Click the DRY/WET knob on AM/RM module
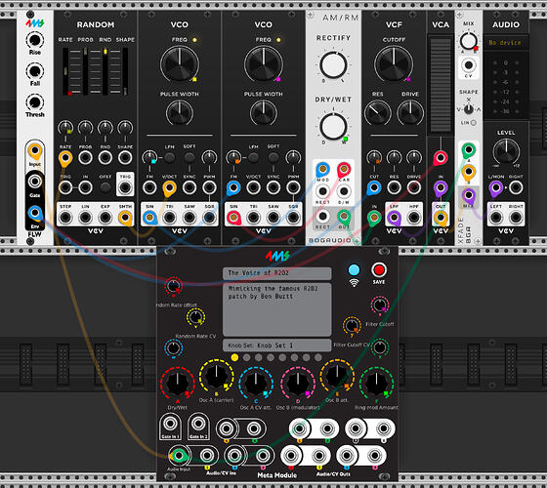The width and height of the screenshot is (547, 488). pyautogui.click(x=333, y=126)
